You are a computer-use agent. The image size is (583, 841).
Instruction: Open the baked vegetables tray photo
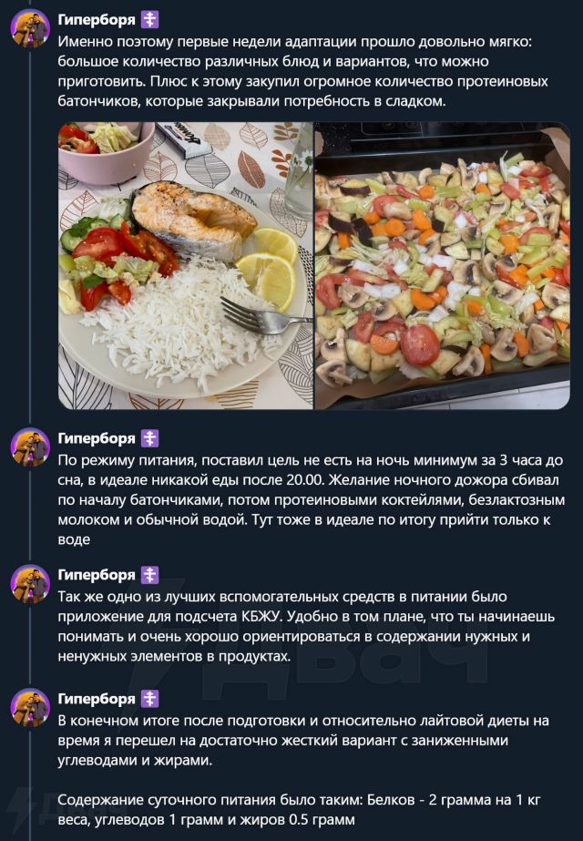click(x=443, y=265)
